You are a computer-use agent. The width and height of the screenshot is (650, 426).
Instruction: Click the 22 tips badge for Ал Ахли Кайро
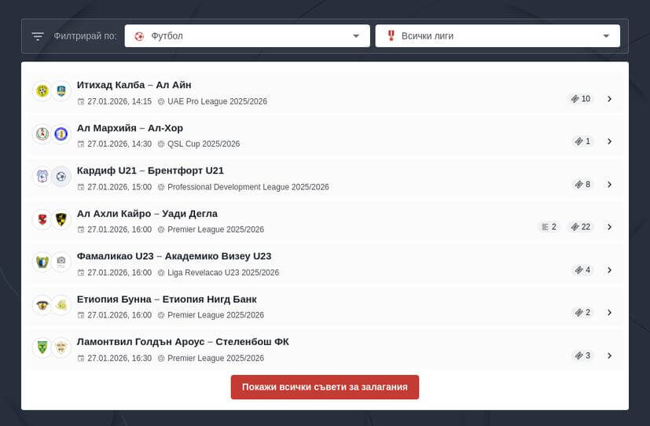coord(581,227)
